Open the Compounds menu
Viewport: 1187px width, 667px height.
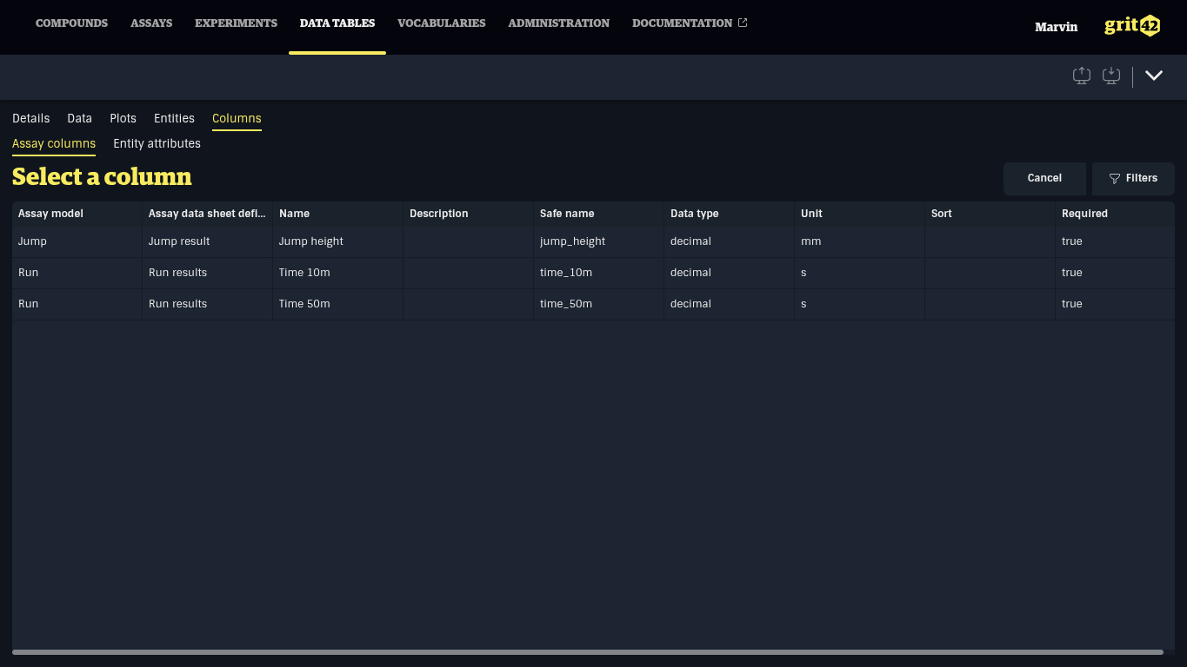coord(71,23)
